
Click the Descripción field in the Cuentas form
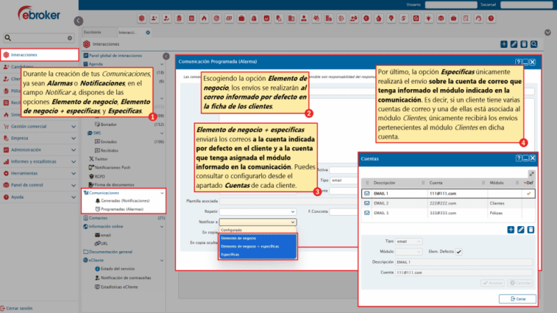click(x=464, y=262)
